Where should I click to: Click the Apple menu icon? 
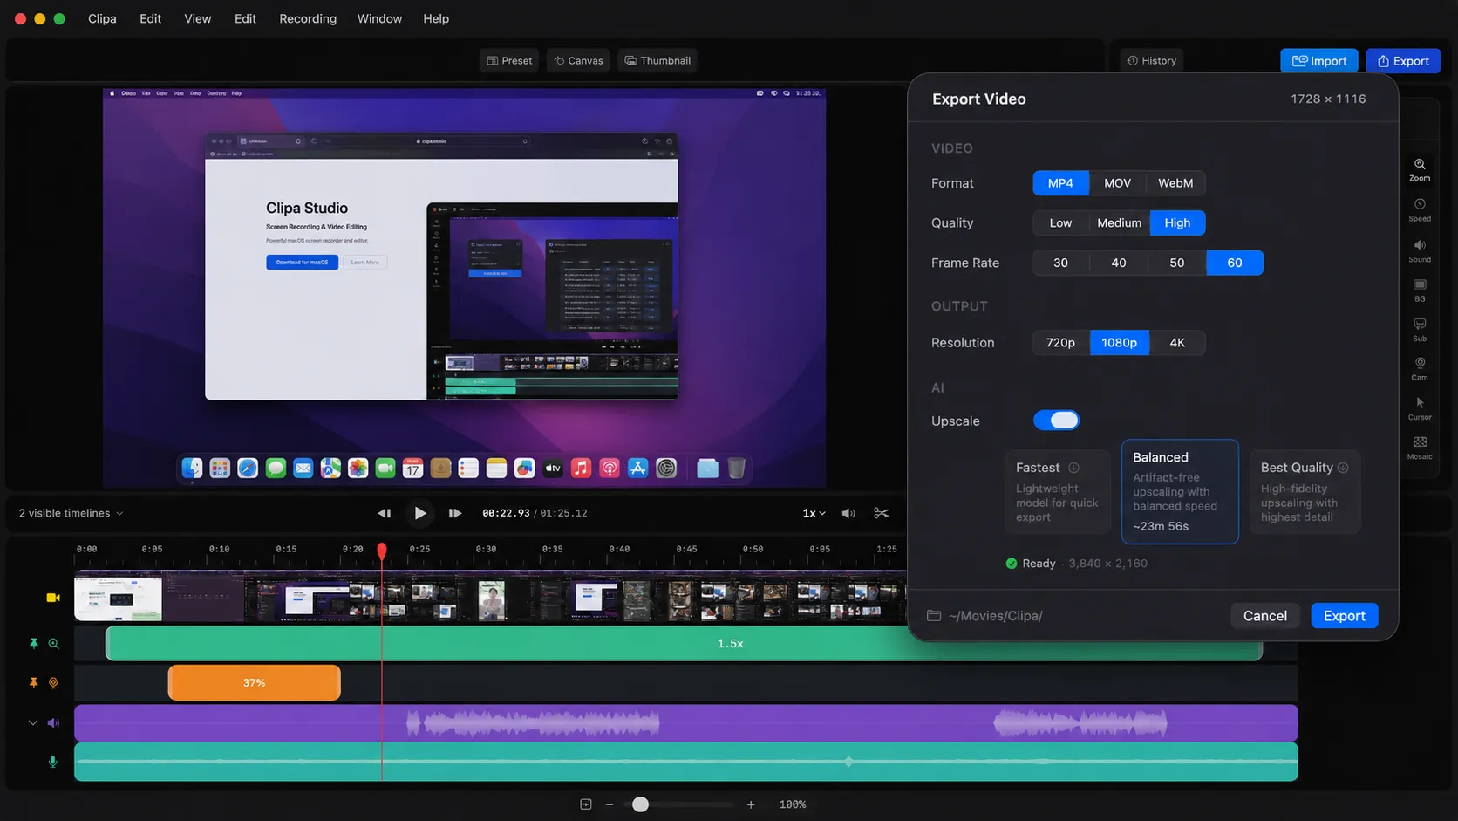tap(112, 93)
